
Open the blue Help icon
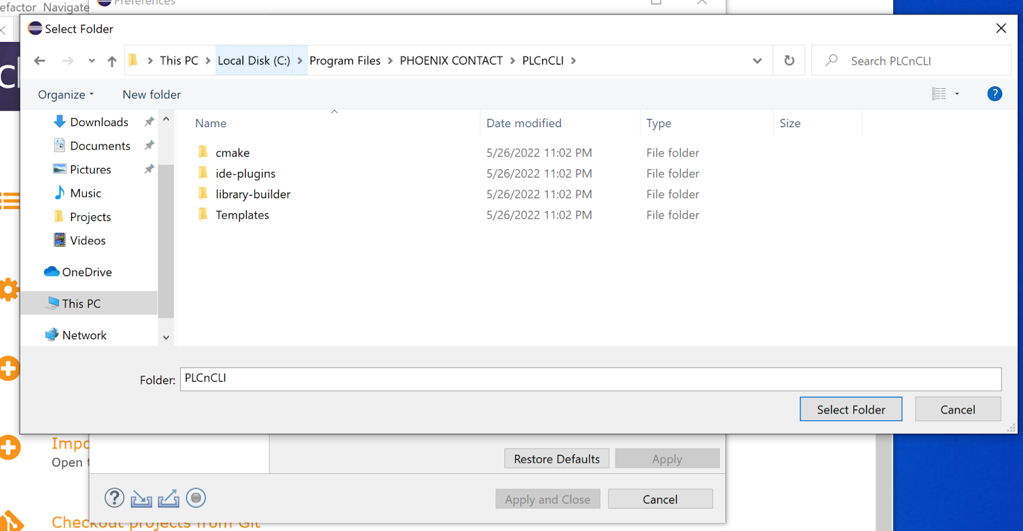994,94
